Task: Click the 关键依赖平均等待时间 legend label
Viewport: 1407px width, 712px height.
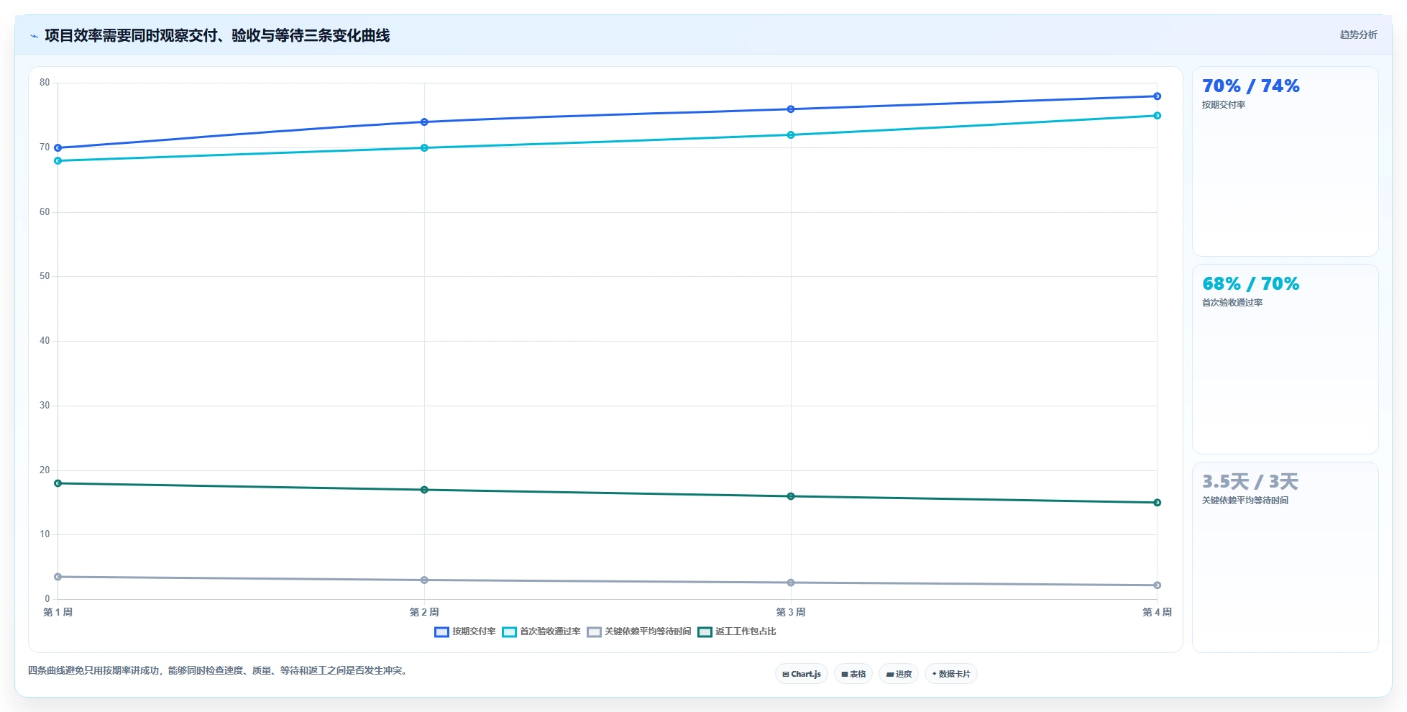Action: tap(648, 631)
